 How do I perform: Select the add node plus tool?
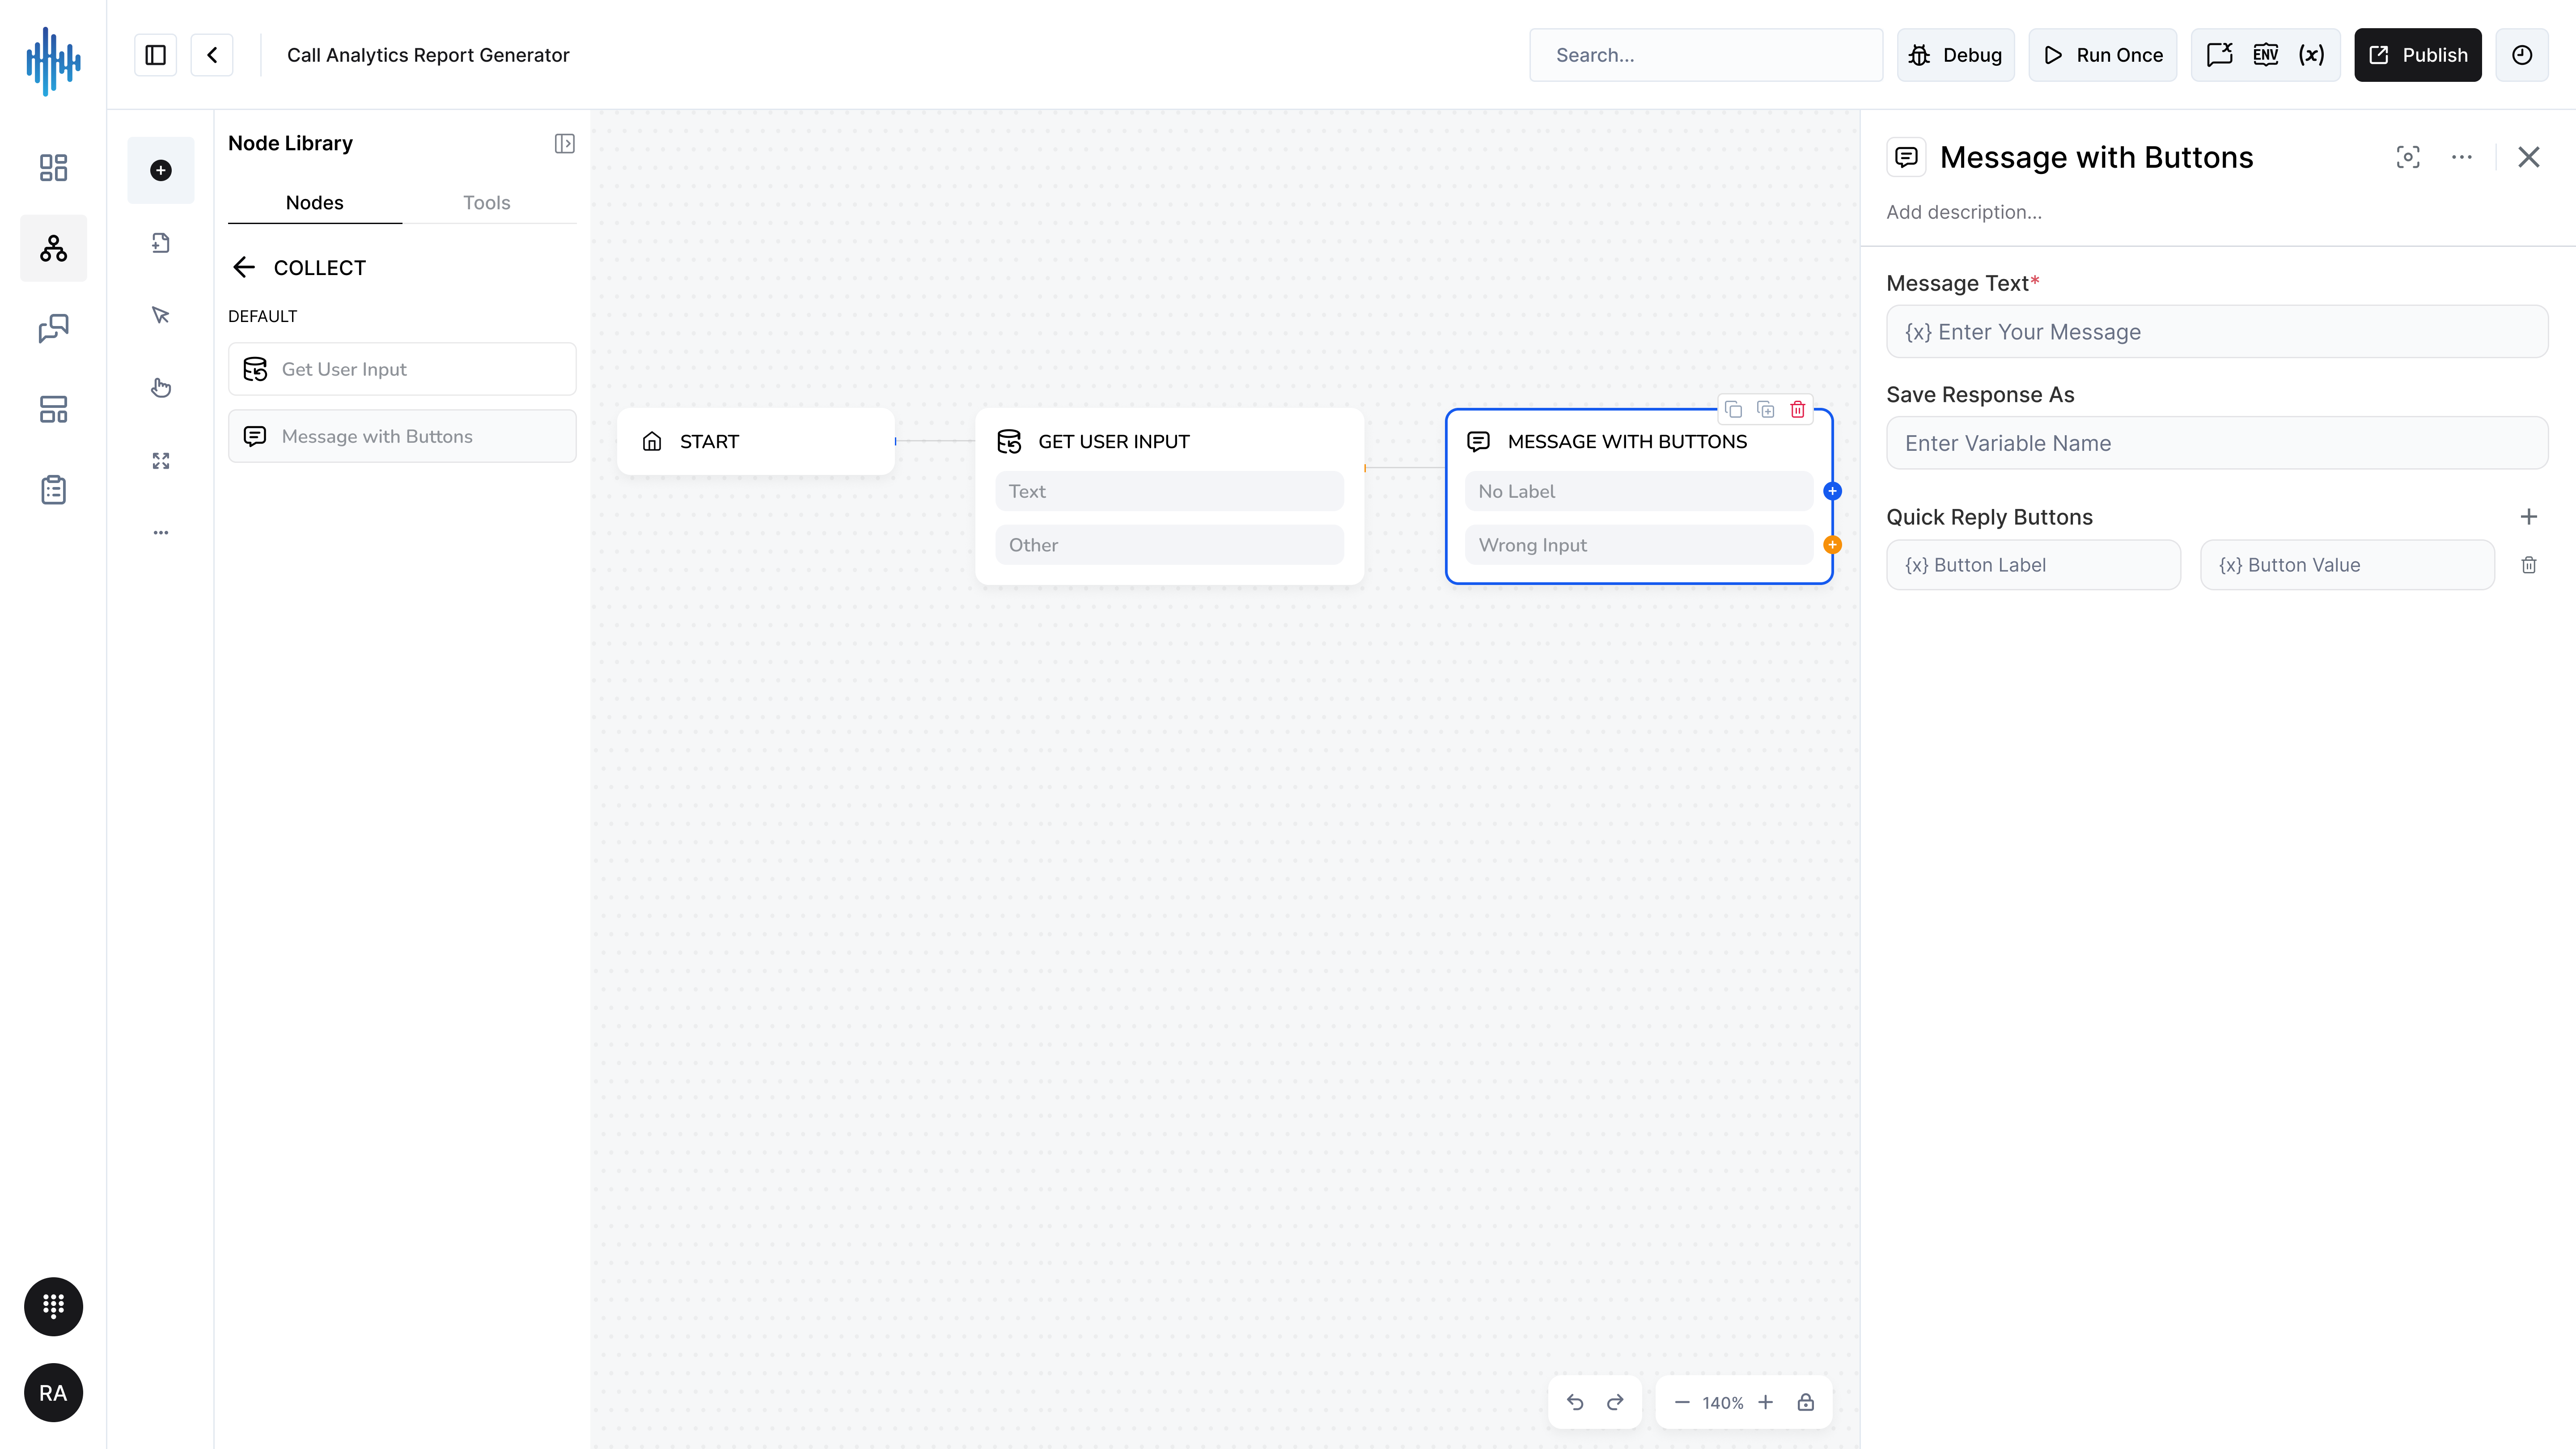161,170
